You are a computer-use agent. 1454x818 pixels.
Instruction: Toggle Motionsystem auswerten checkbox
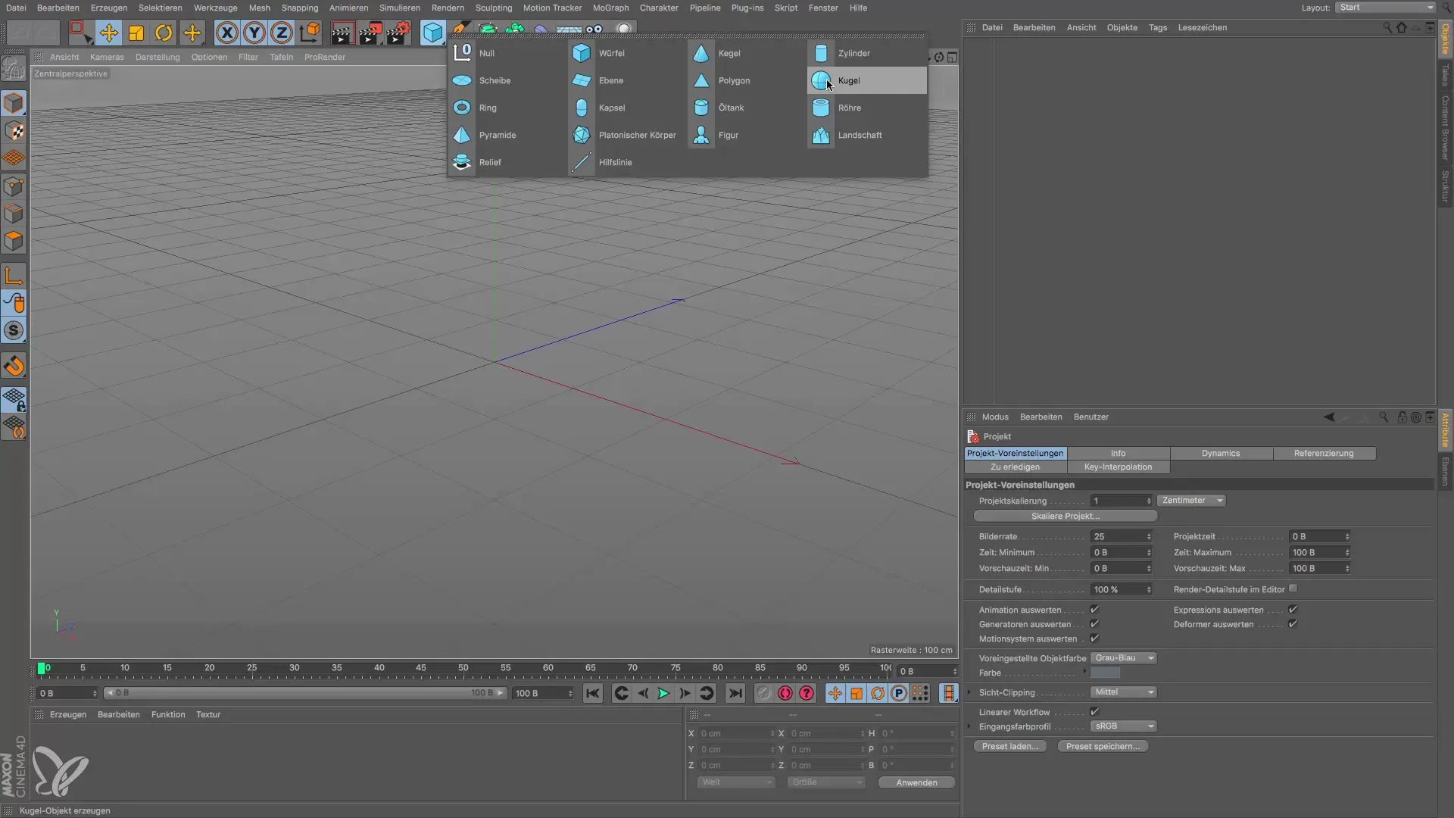pyautogui.click(x=1094, y=638)
